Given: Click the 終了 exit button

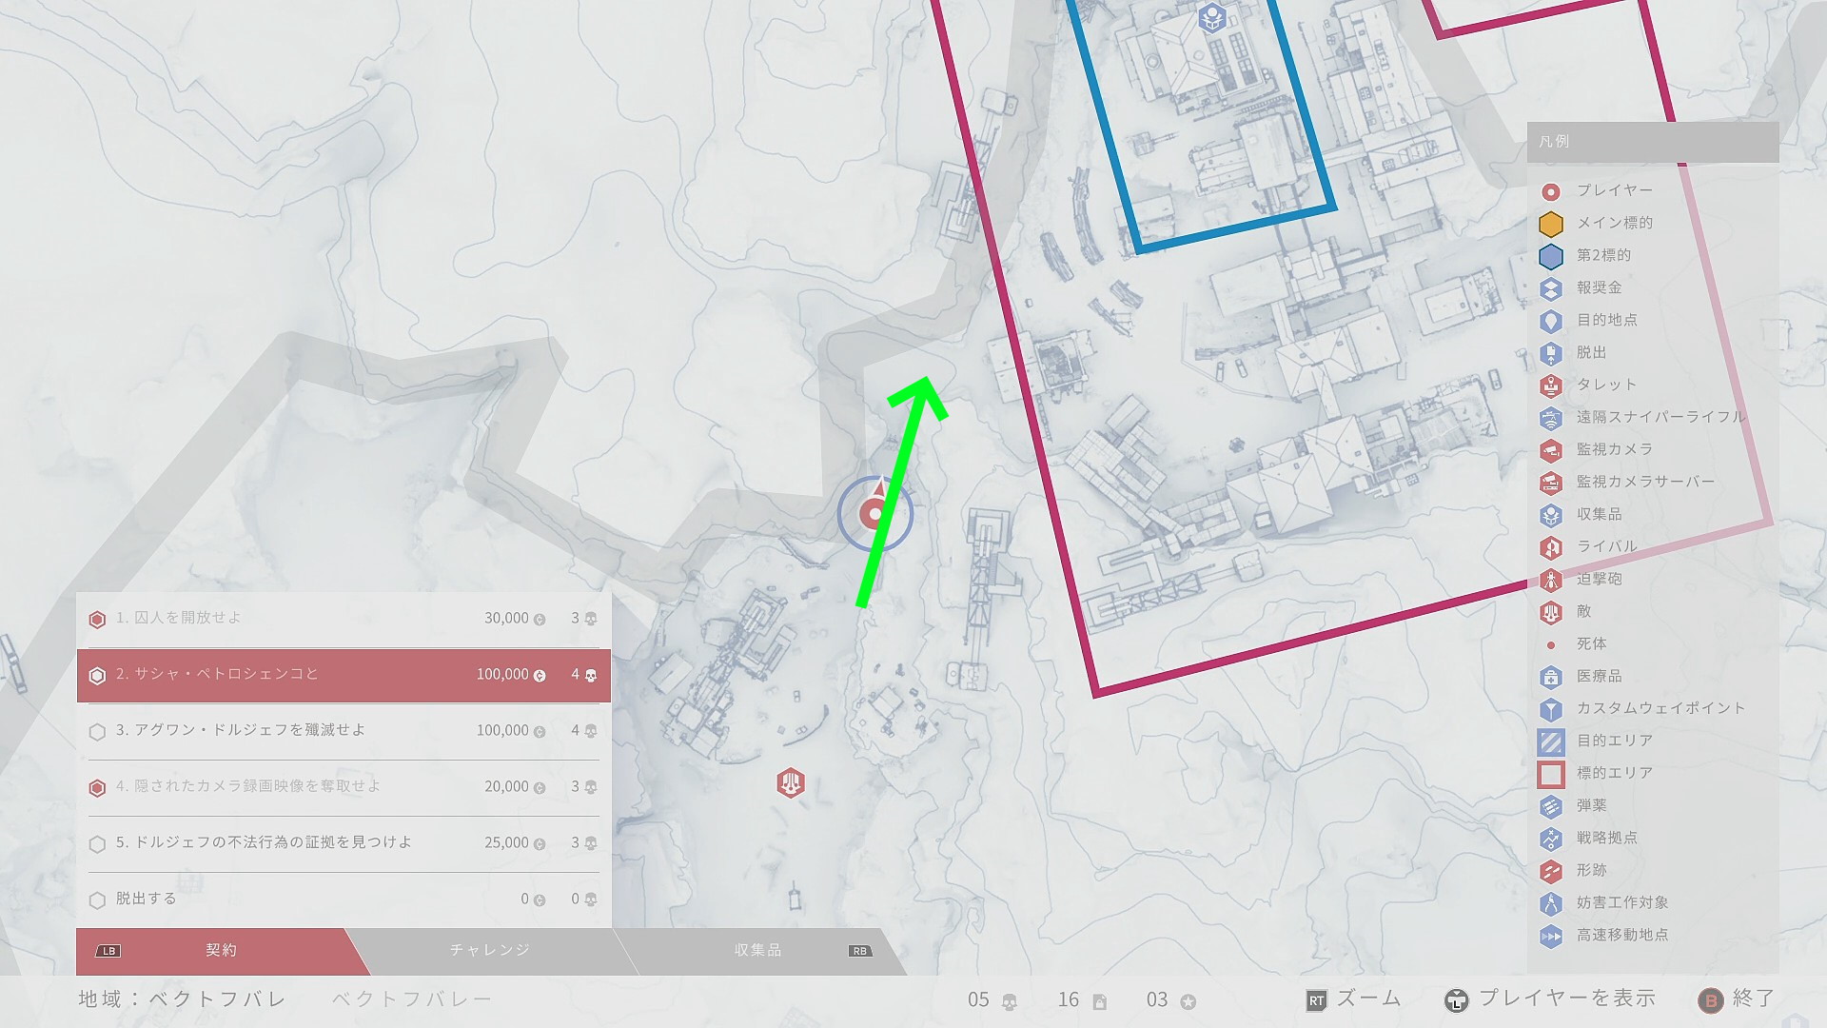Looking at the screenshot, I should 1737,999.
